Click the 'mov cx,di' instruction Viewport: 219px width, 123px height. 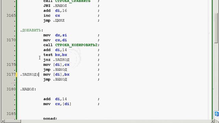click(x=55, y=40)
